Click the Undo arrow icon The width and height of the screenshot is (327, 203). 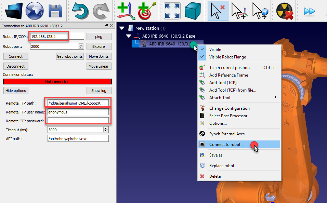point(80,10)
